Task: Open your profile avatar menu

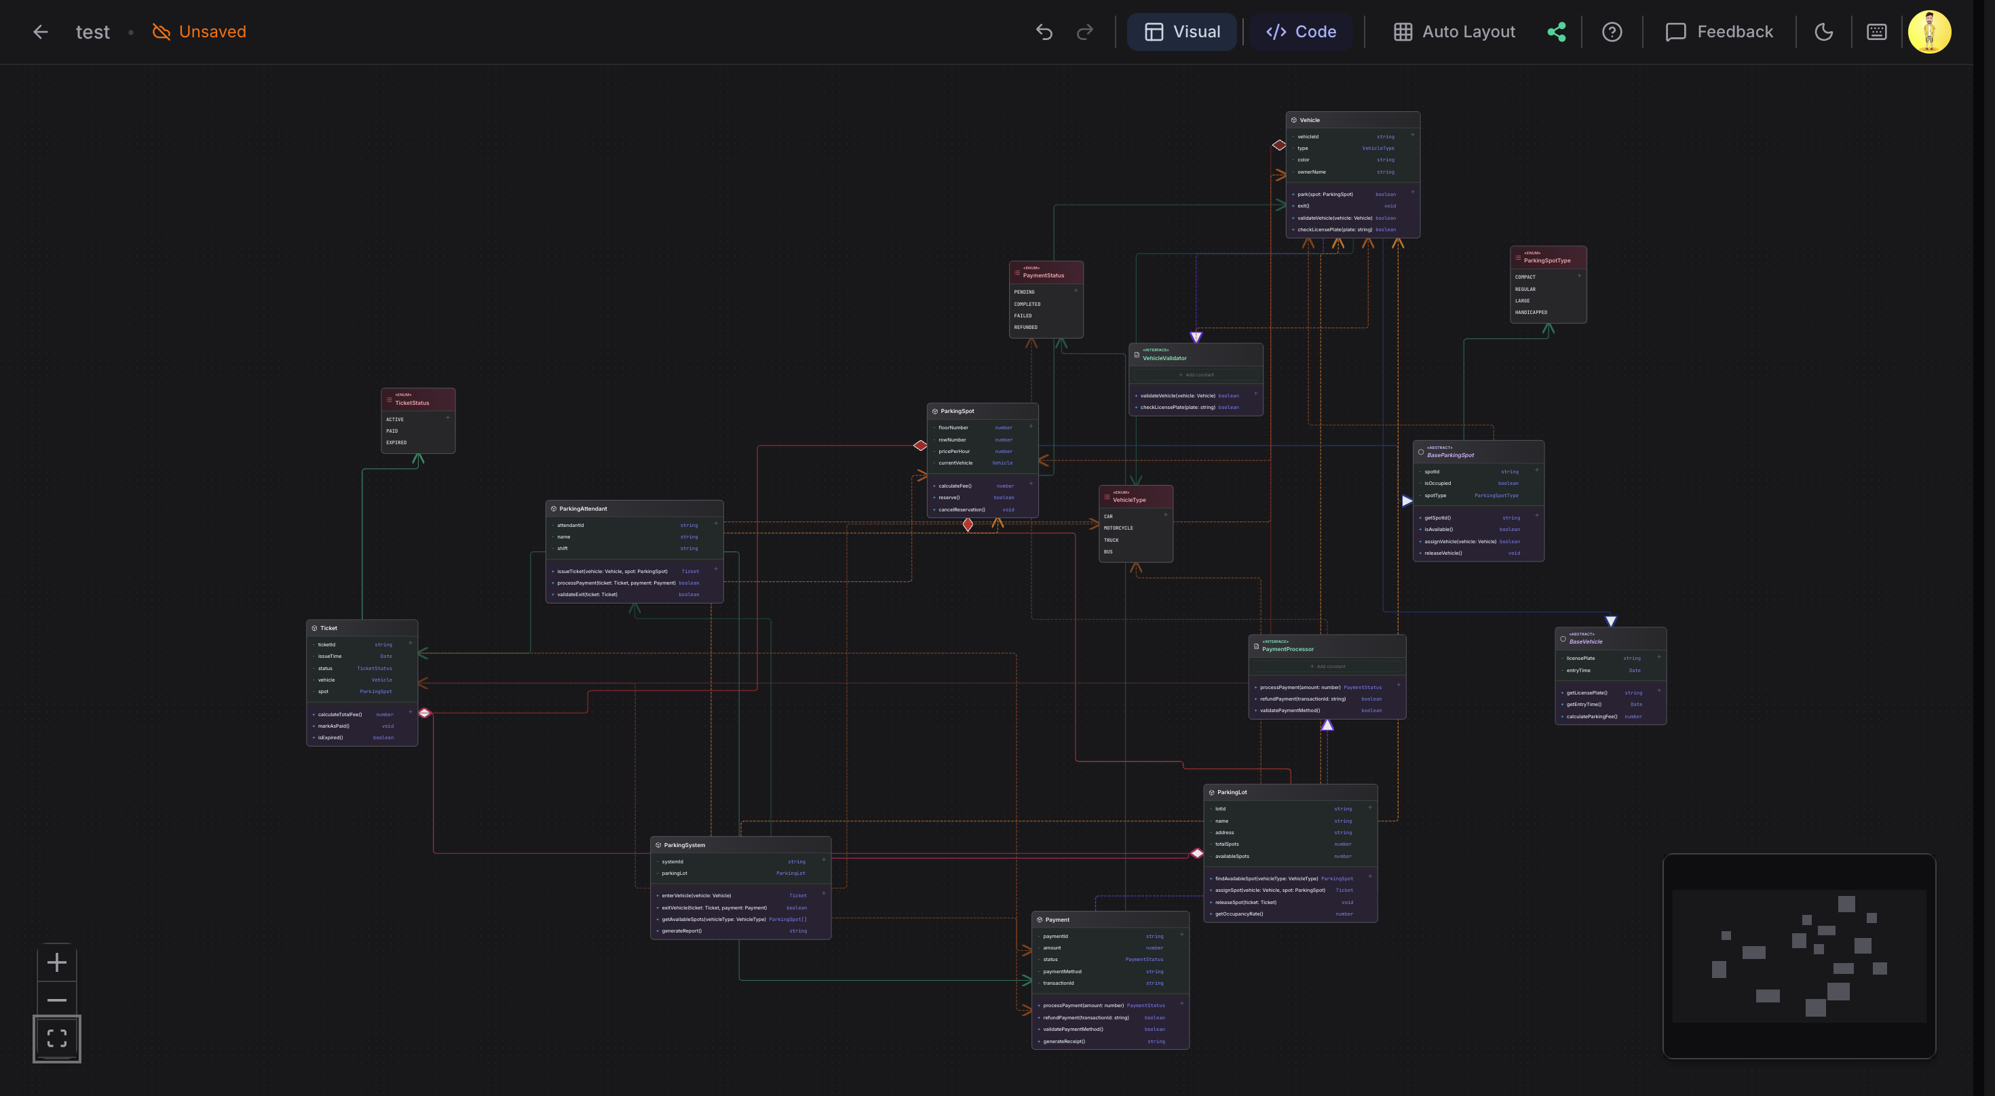Action: click(1929, 32)
